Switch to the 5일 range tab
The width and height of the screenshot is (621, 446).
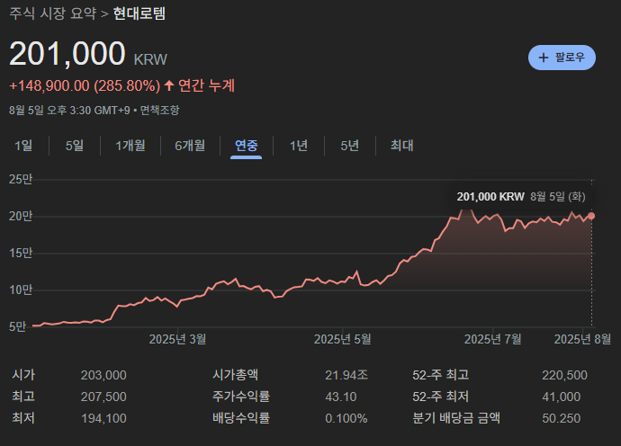click(75, 146)
